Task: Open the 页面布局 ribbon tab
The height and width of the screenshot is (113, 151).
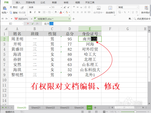Action: pyautogui.click(x=30, y=2)
